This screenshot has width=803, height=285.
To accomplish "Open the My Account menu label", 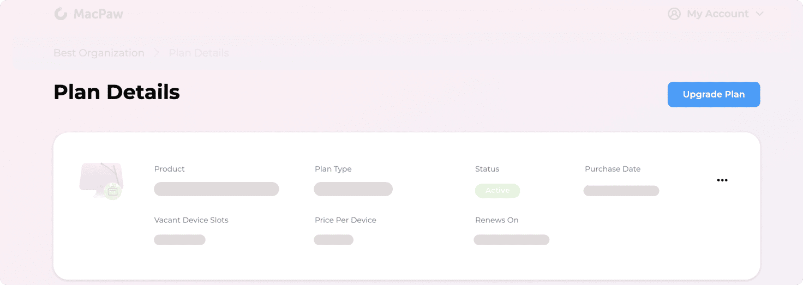I will [718, 14].
